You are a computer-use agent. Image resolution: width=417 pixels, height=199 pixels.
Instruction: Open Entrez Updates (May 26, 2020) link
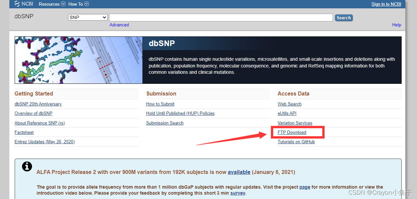tap(45, 142)
